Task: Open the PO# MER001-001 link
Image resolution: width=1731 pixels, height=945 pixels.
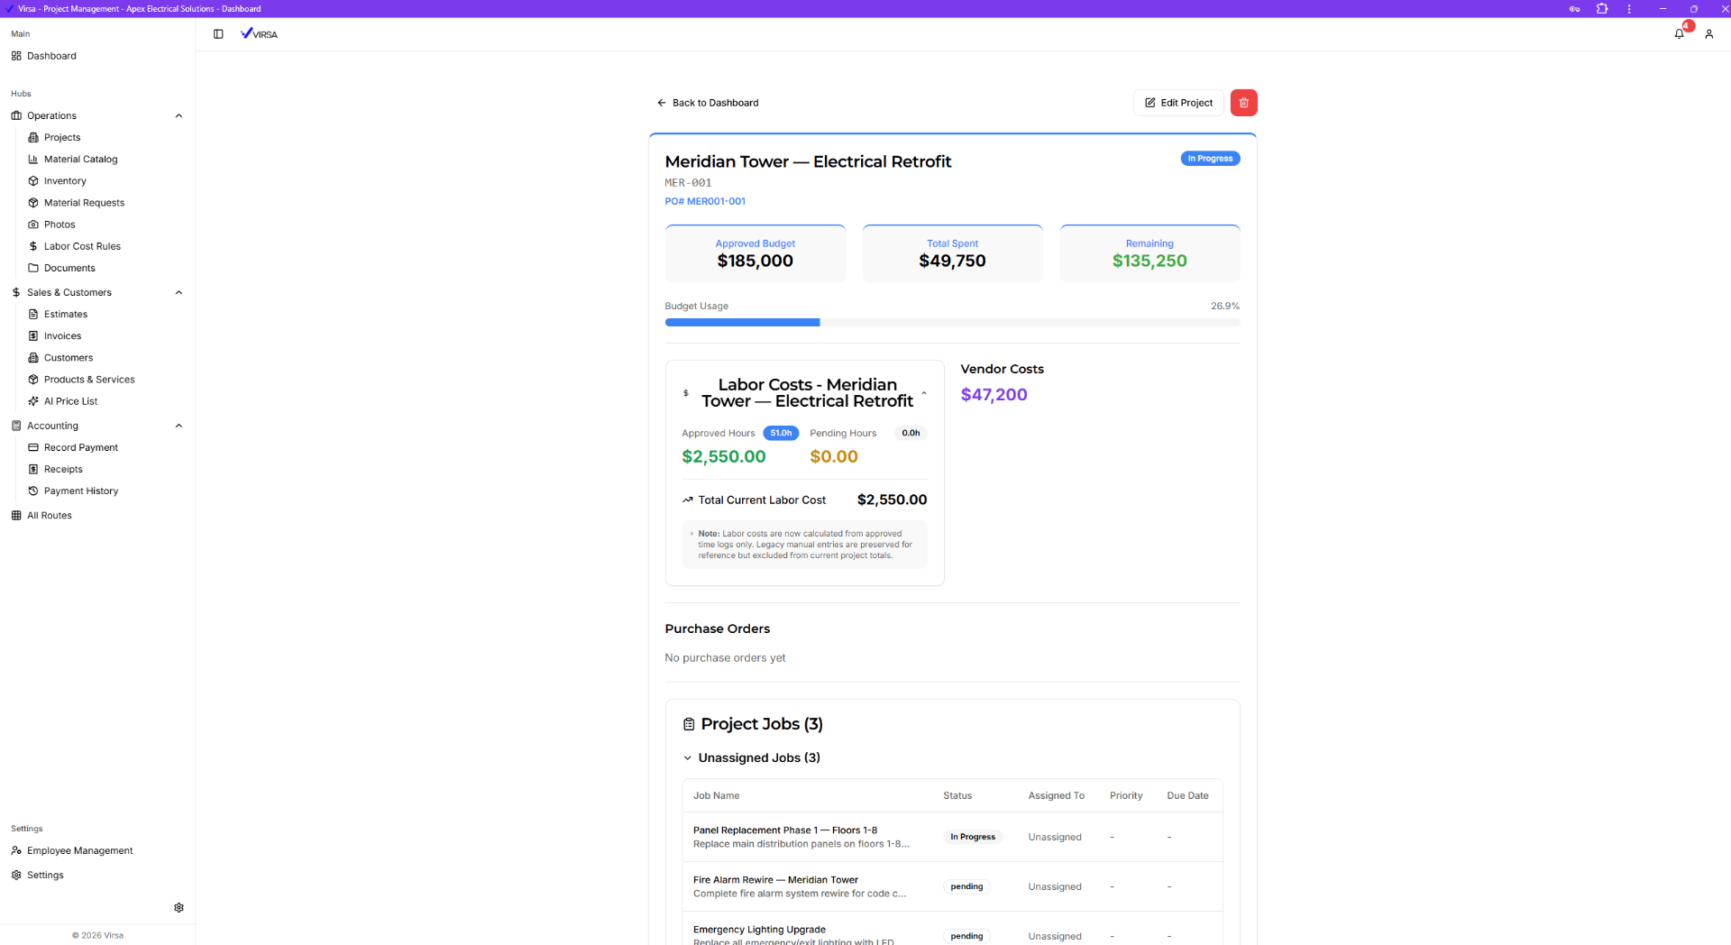Action: [x=705, y=202]
